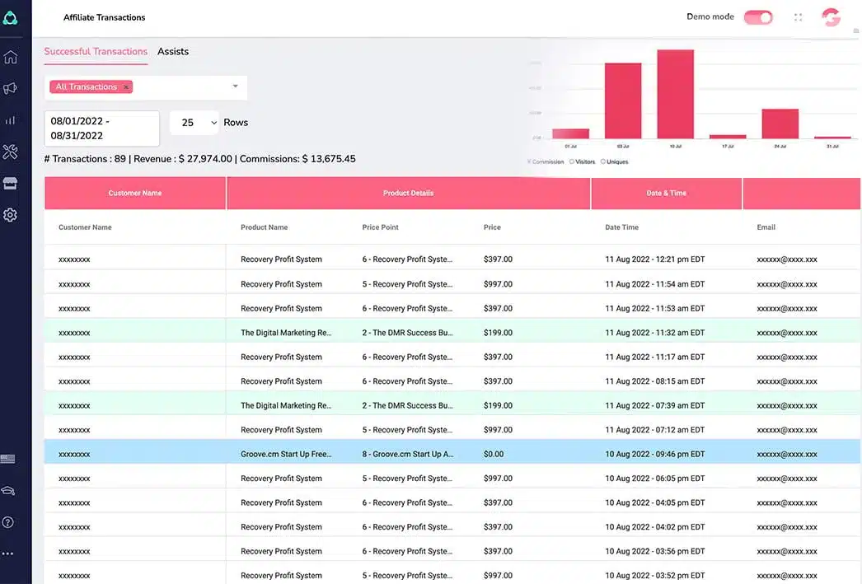The height and width of the screenshot is (584, 862).
Task: Switch to the Assists tab
Action: 173,51
